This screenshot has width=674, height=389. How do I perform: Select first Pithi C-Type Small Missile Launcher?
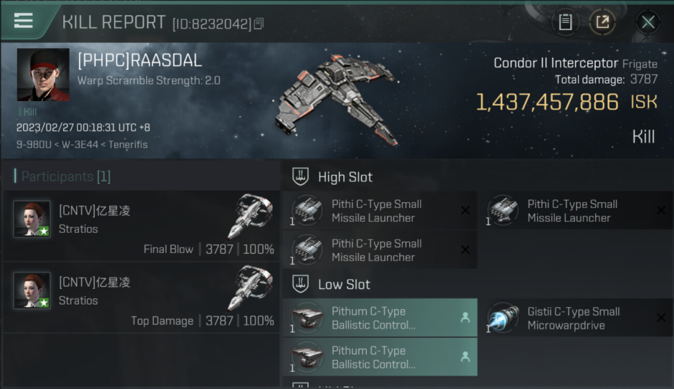coord(380,211)
